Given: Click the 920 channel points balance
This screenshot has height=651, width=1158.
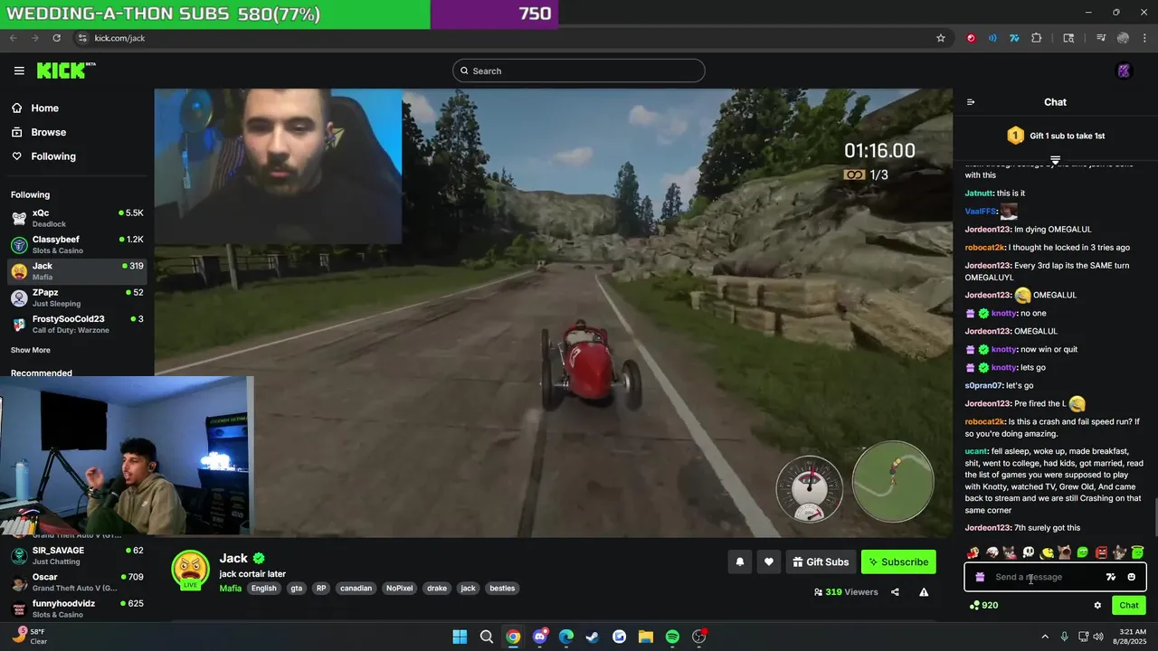Looking at the screenshot, I should click(984, 605).
